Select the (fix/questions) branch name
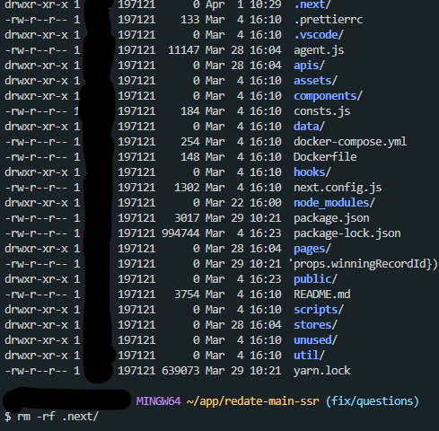Viewport: 439px width, 431px height. click(373, 401)
